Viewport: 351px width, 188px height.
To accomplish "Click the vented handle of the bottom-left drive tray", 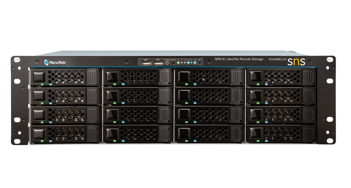I will pyautogui.click(x=92, y=133).
